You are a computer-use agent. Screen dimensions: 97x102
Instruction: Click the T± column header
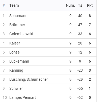pyautogui.click(x=80, y=6)
